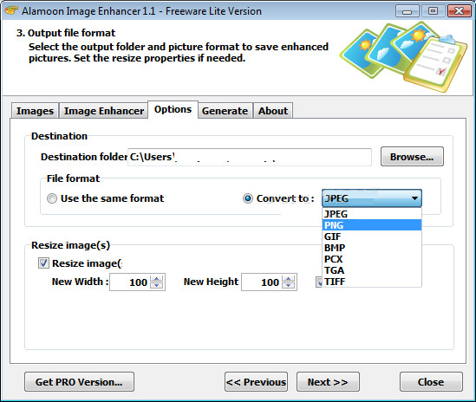Collapse the format dropdown via its arrow
476x402 pixels.
[x=414, y=198]
